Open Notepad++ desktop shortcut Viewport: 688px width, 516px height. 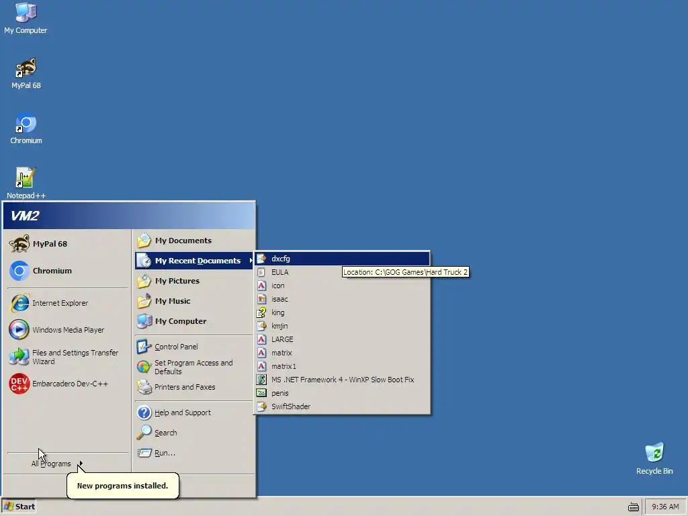26,183
